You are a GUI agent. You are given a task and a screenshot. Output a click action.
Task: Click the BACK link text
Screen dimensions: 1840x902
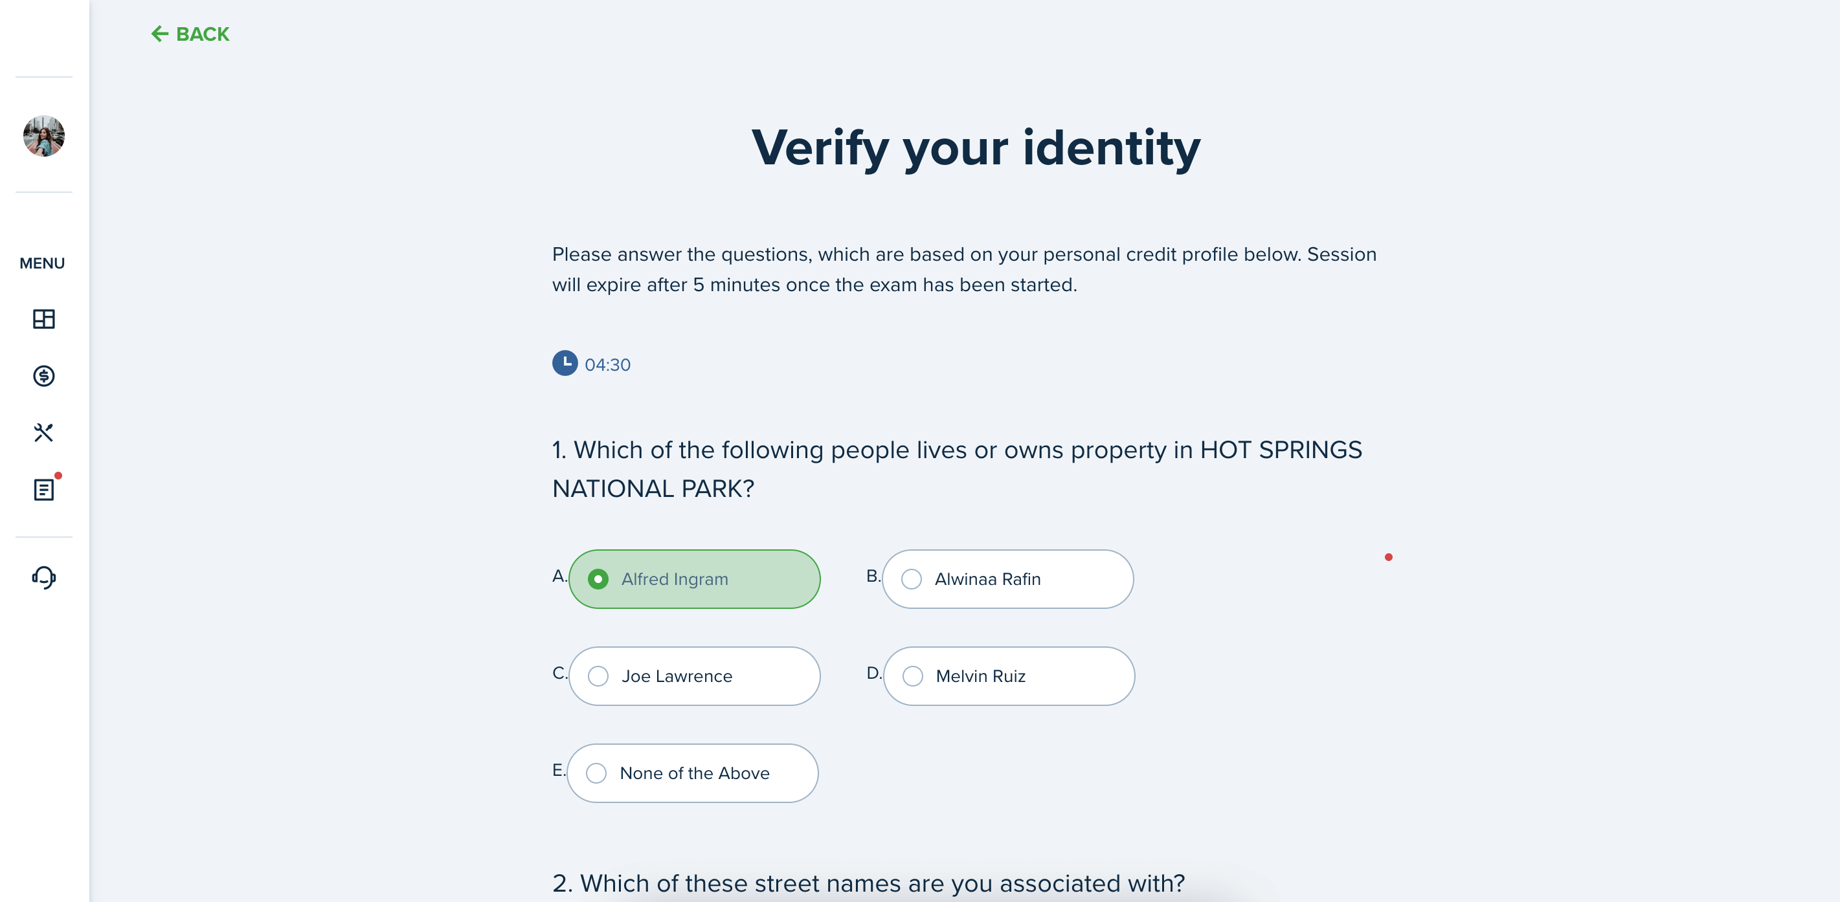click(x=203, y=34)
